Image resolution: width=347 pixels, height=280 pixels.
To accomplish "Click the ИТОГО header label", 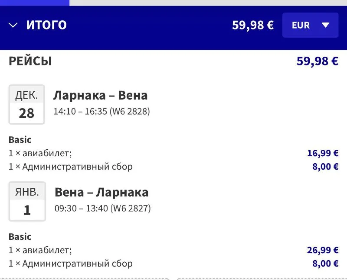I will (46, 25).
